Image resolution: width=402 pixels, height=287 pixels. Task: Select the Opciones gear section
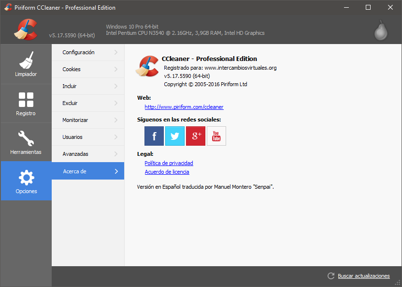coord(26,181)
